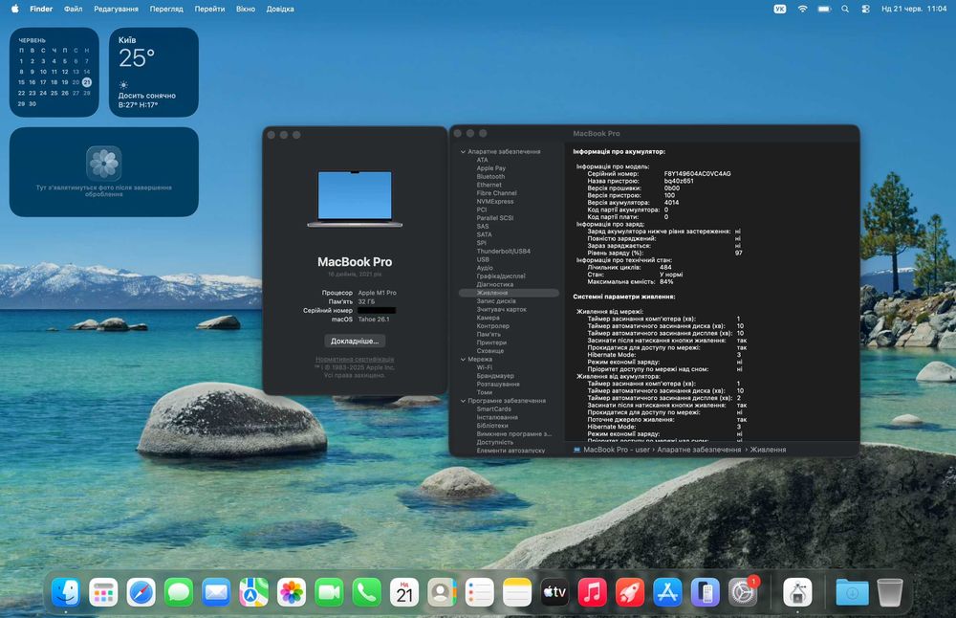The height and width of the screenshot is (618, 956).
Task: Open System Settings with notification badge
Action: (743, 592)
